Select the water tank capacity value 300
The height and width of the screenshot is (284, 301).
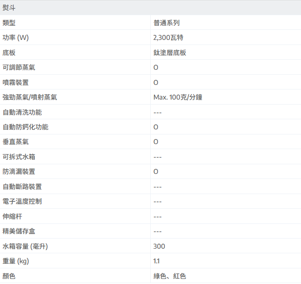159,246
